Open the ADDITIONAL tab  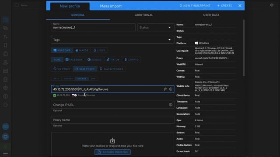click(x=144, y=15)
